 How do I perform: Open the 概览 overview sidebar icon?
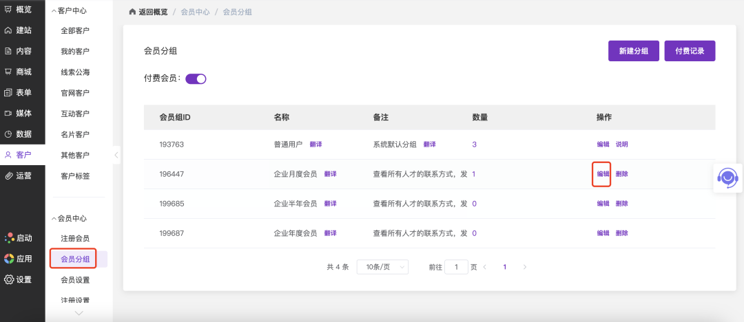click(x=8, y=10)
